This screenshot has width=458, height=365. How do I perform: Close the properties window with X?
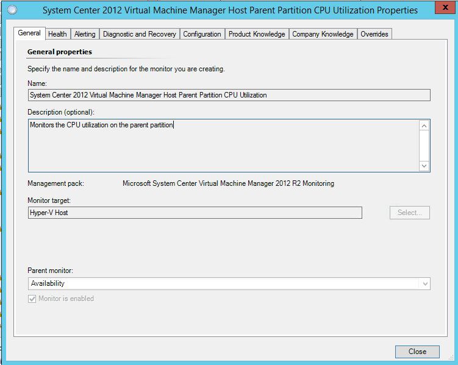click(x=445, y=7)
